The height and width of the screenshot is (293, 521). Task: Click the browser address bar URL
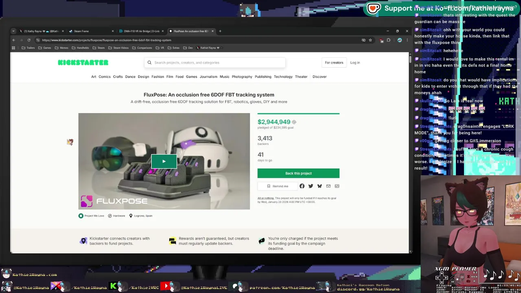pos(107,40)
